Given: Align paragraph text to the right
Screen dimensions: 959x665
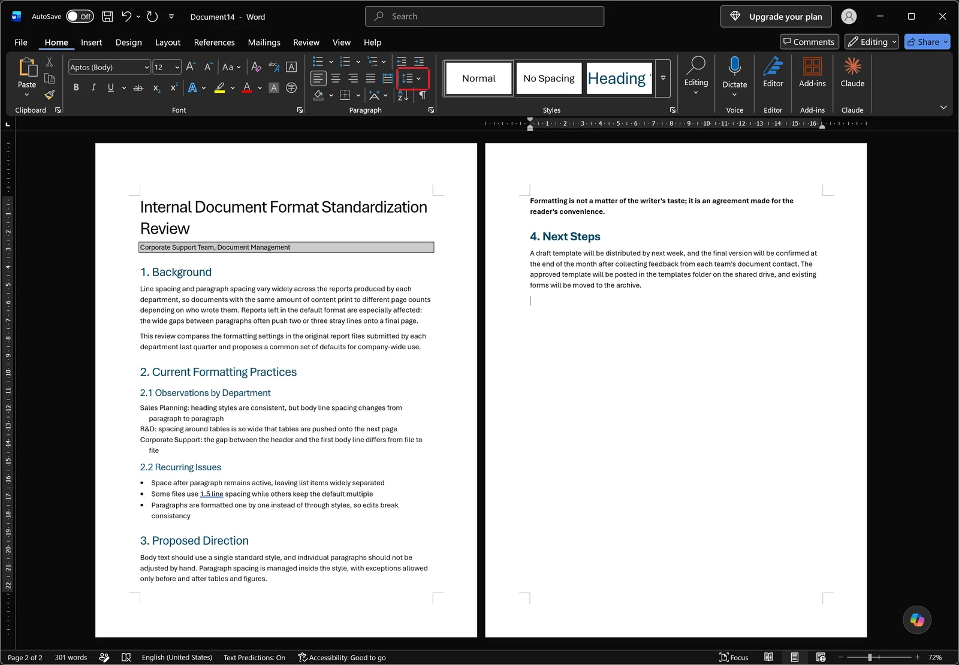Looking at the screenshot, I should click(353, 78).
